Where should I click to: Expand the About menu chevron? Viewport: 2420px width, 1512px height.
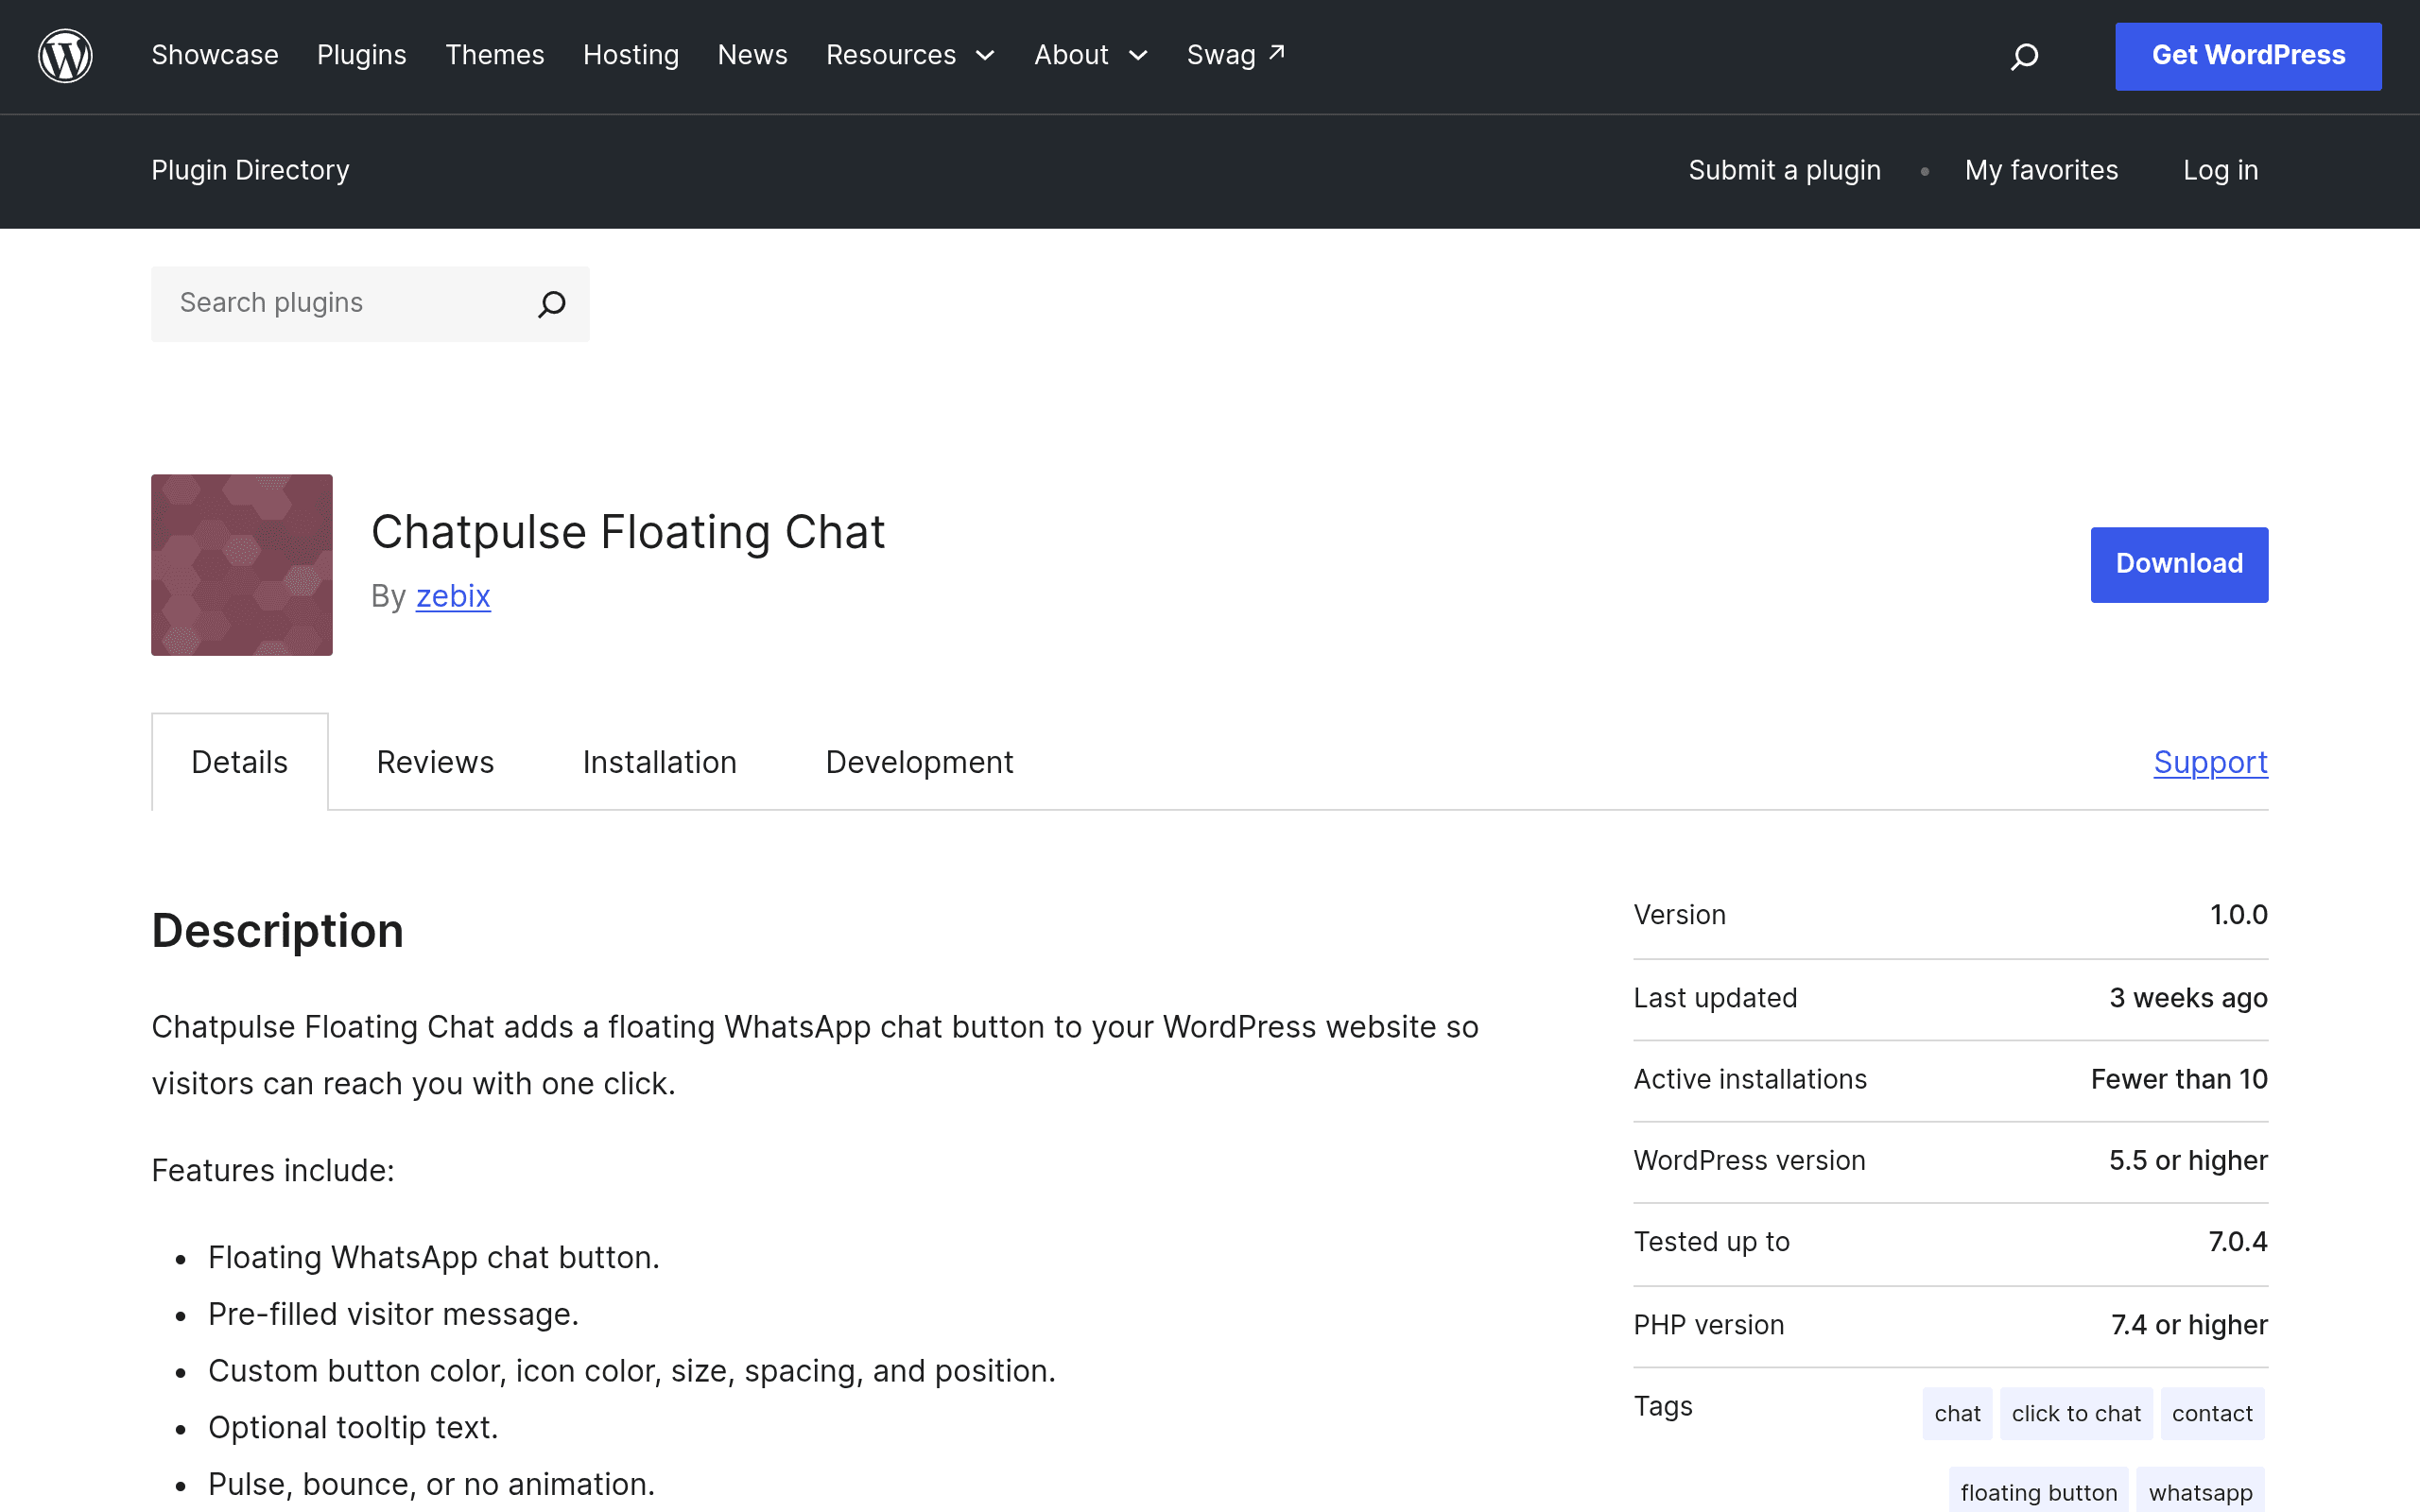pos(1138,56)
